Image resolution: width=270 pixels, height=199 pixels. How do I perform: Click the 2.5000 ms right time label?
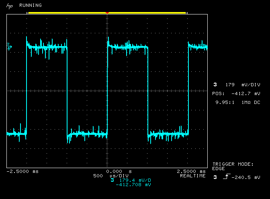[x=191, y=171]
